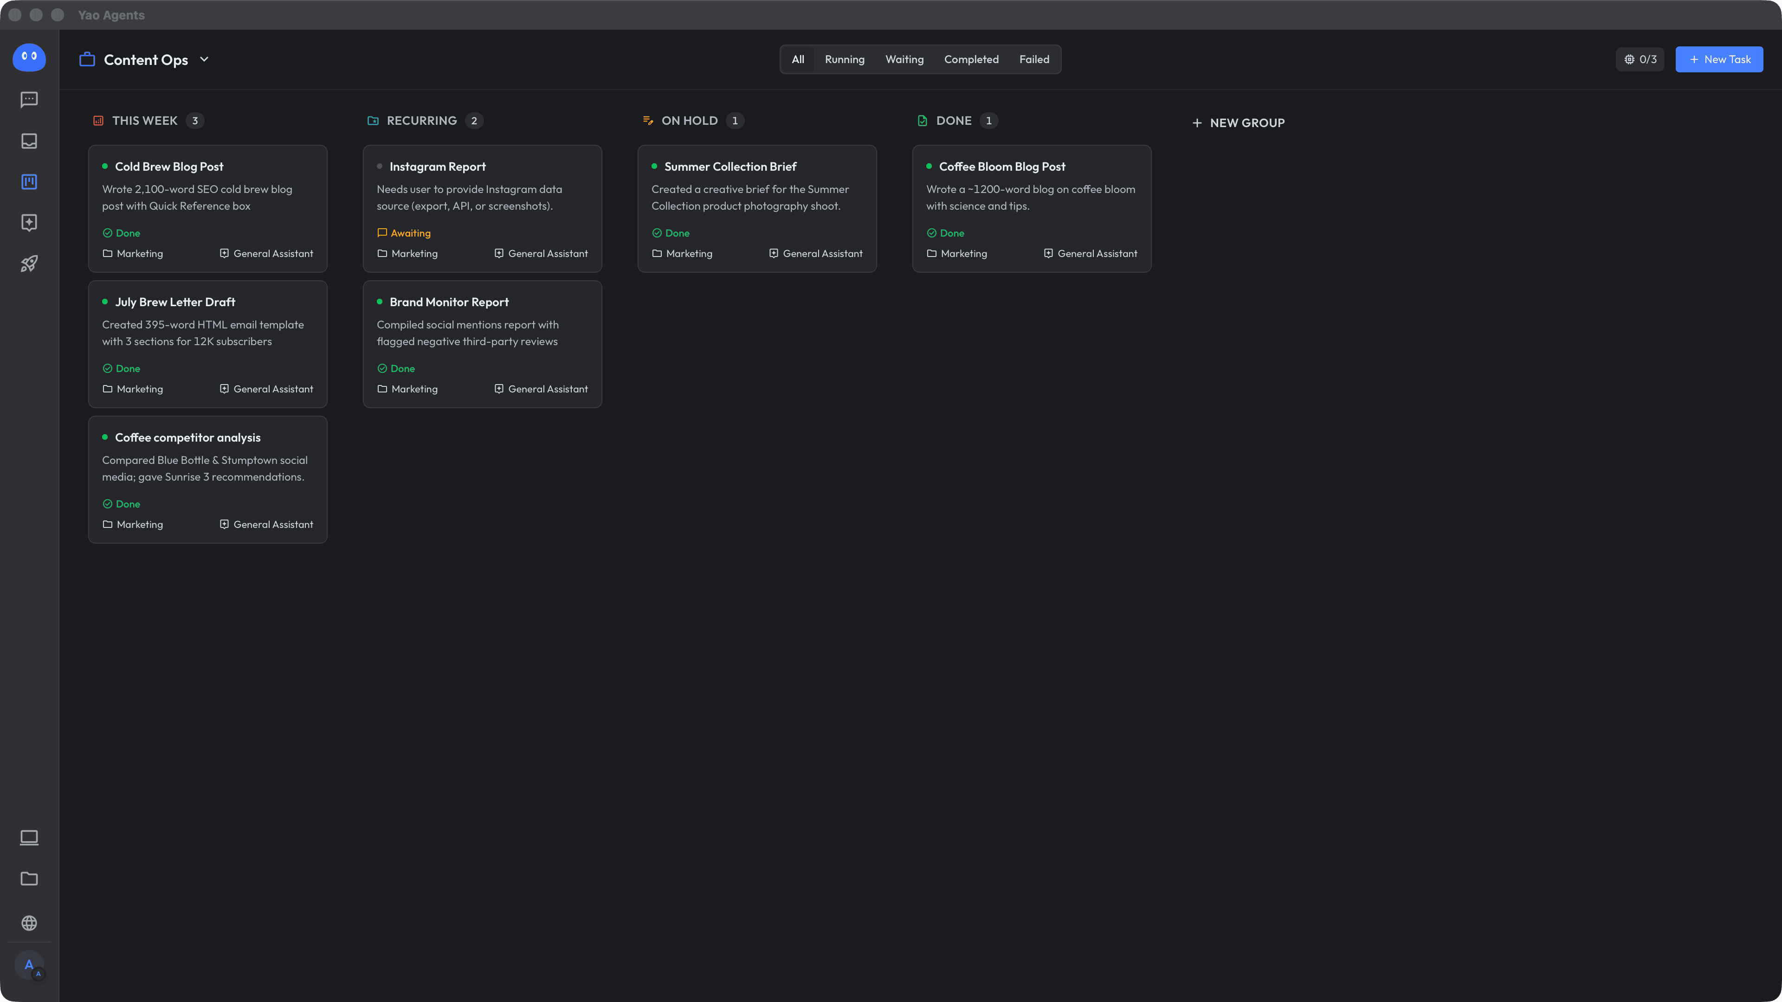Click General Assistant label on Instagram Report
1782x1002 pixels.
click(548, 253)
